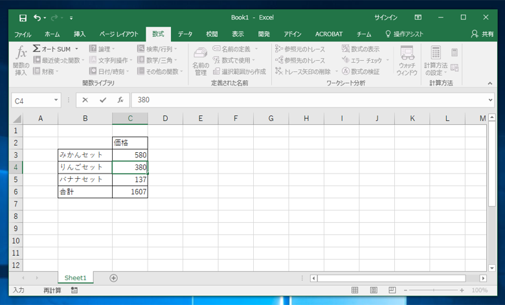
Task: Switch to the 表示 tab
Action: (x=238, y=34)
